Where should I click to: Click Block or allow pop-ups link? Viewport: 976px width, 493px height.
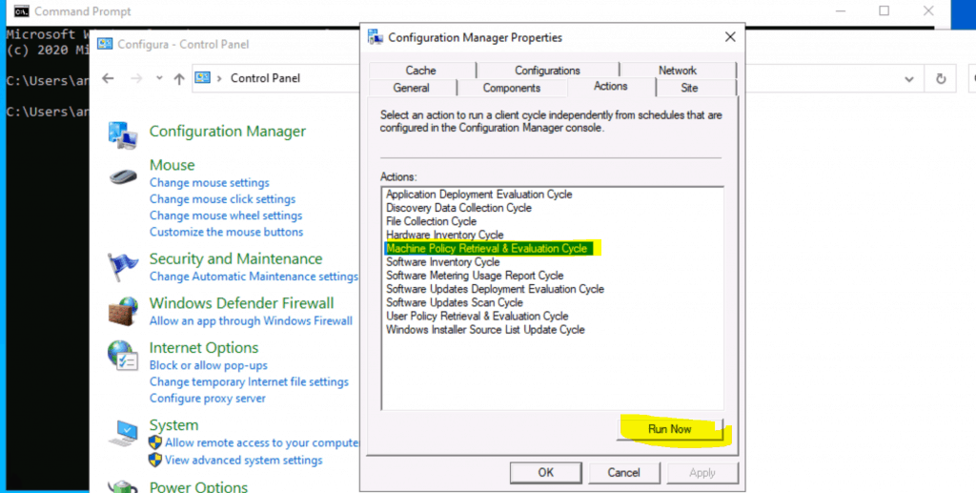tap(208, 365)
